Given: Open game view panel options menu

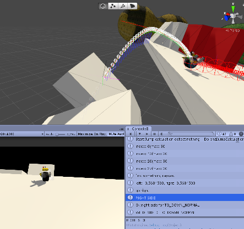Looking at the screenshot, I should pos(121,129).
